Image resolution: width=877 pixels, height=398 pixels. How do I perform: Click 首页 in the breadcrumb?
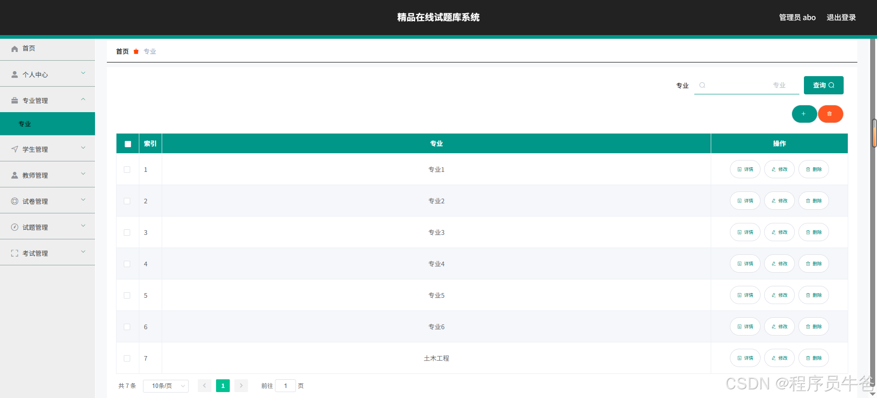pos(122,52)
